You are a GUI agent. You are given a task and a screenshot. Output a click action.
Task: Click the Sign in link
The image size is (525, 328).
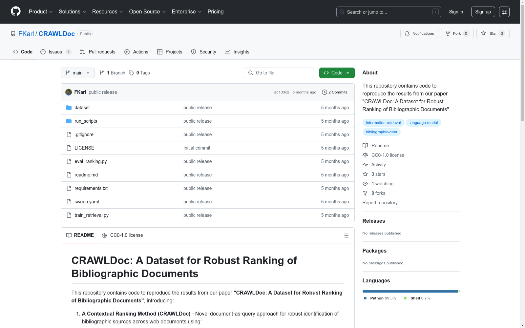pyautogui.click(x=456, y=12)
